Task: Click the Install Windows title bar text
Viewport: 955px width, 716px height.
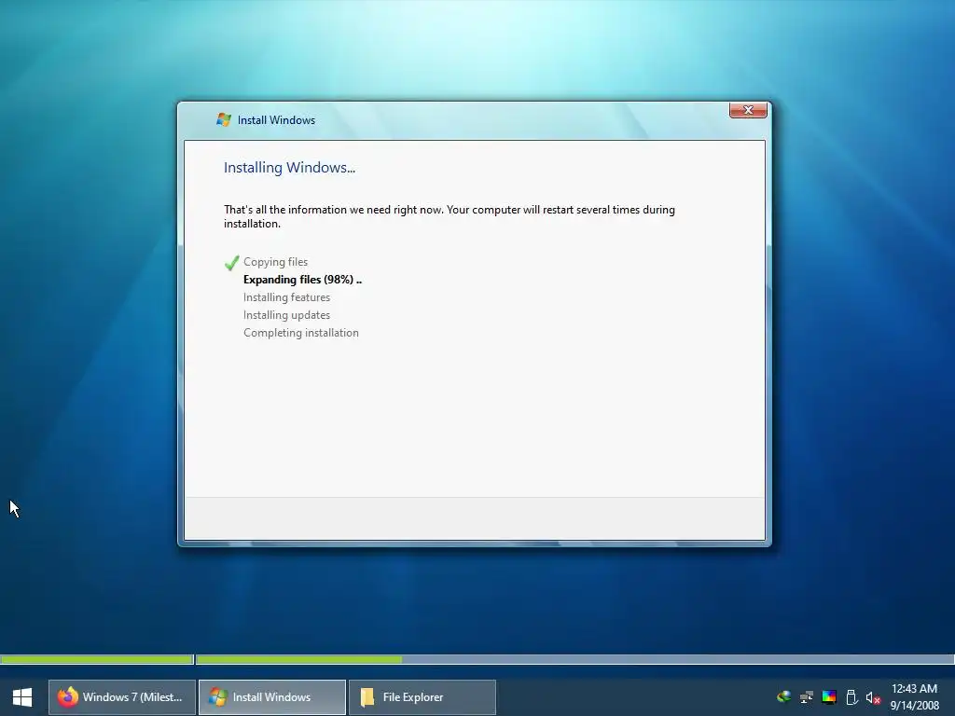Action: pyautogui.click(x=276, y=120)
